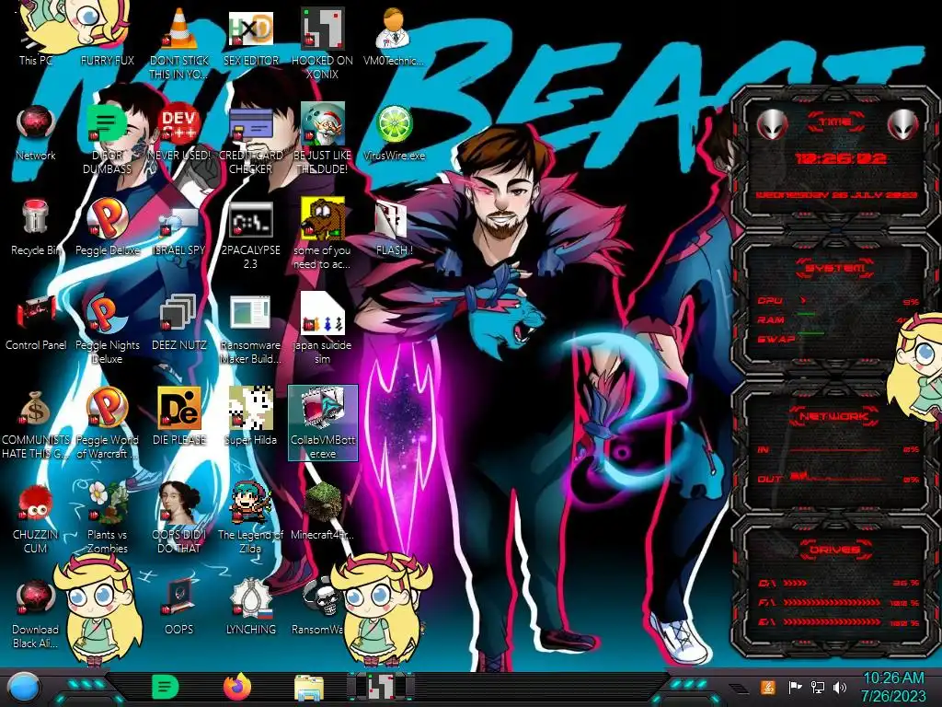Click the Star Butterfly mascot covering the RansomWa icon
This screenshot has width=942, height=707.
(380, 610)
